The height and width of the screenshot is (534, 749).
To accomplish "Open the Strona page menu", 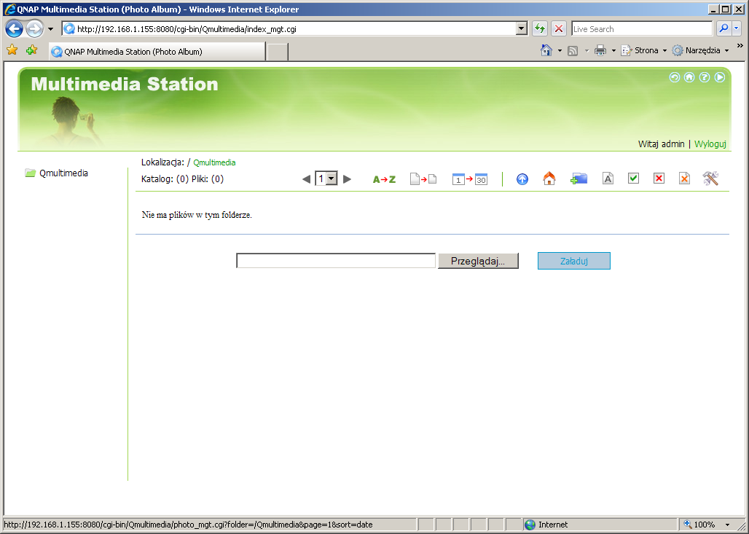I will (x=644, y=50).
